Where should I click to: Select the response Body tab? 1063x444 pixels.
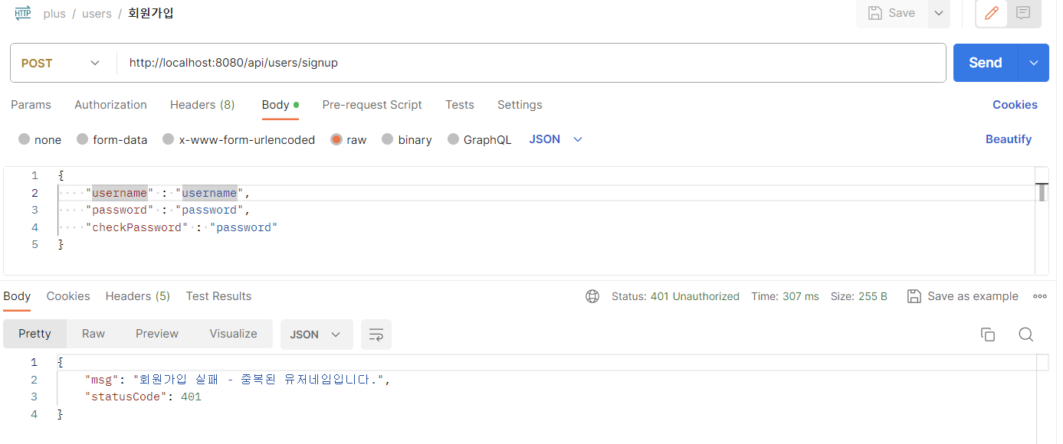coord(17,296)
